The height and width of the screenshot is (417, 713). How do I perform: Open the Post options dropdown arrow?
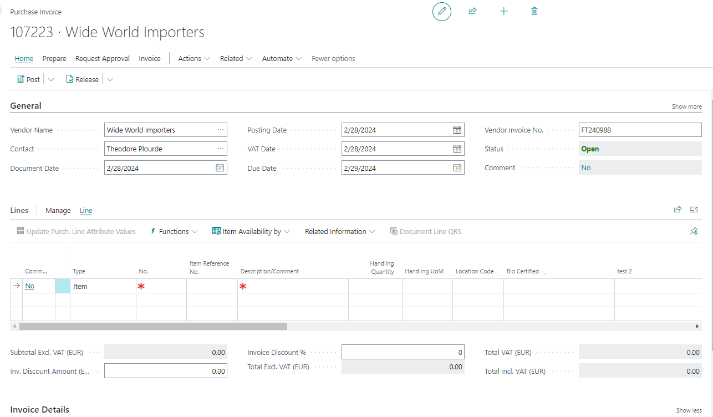pyautogui.click(x=51, y=80)
